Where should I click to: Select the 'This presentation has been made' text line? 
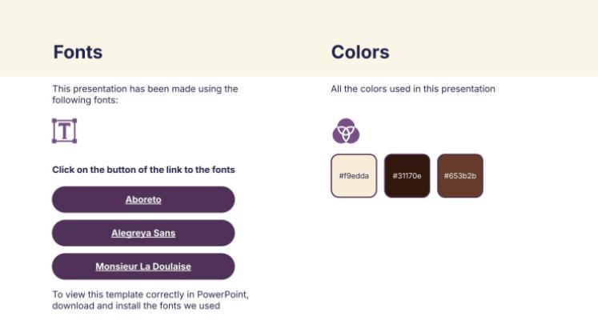tap(145, 89)
